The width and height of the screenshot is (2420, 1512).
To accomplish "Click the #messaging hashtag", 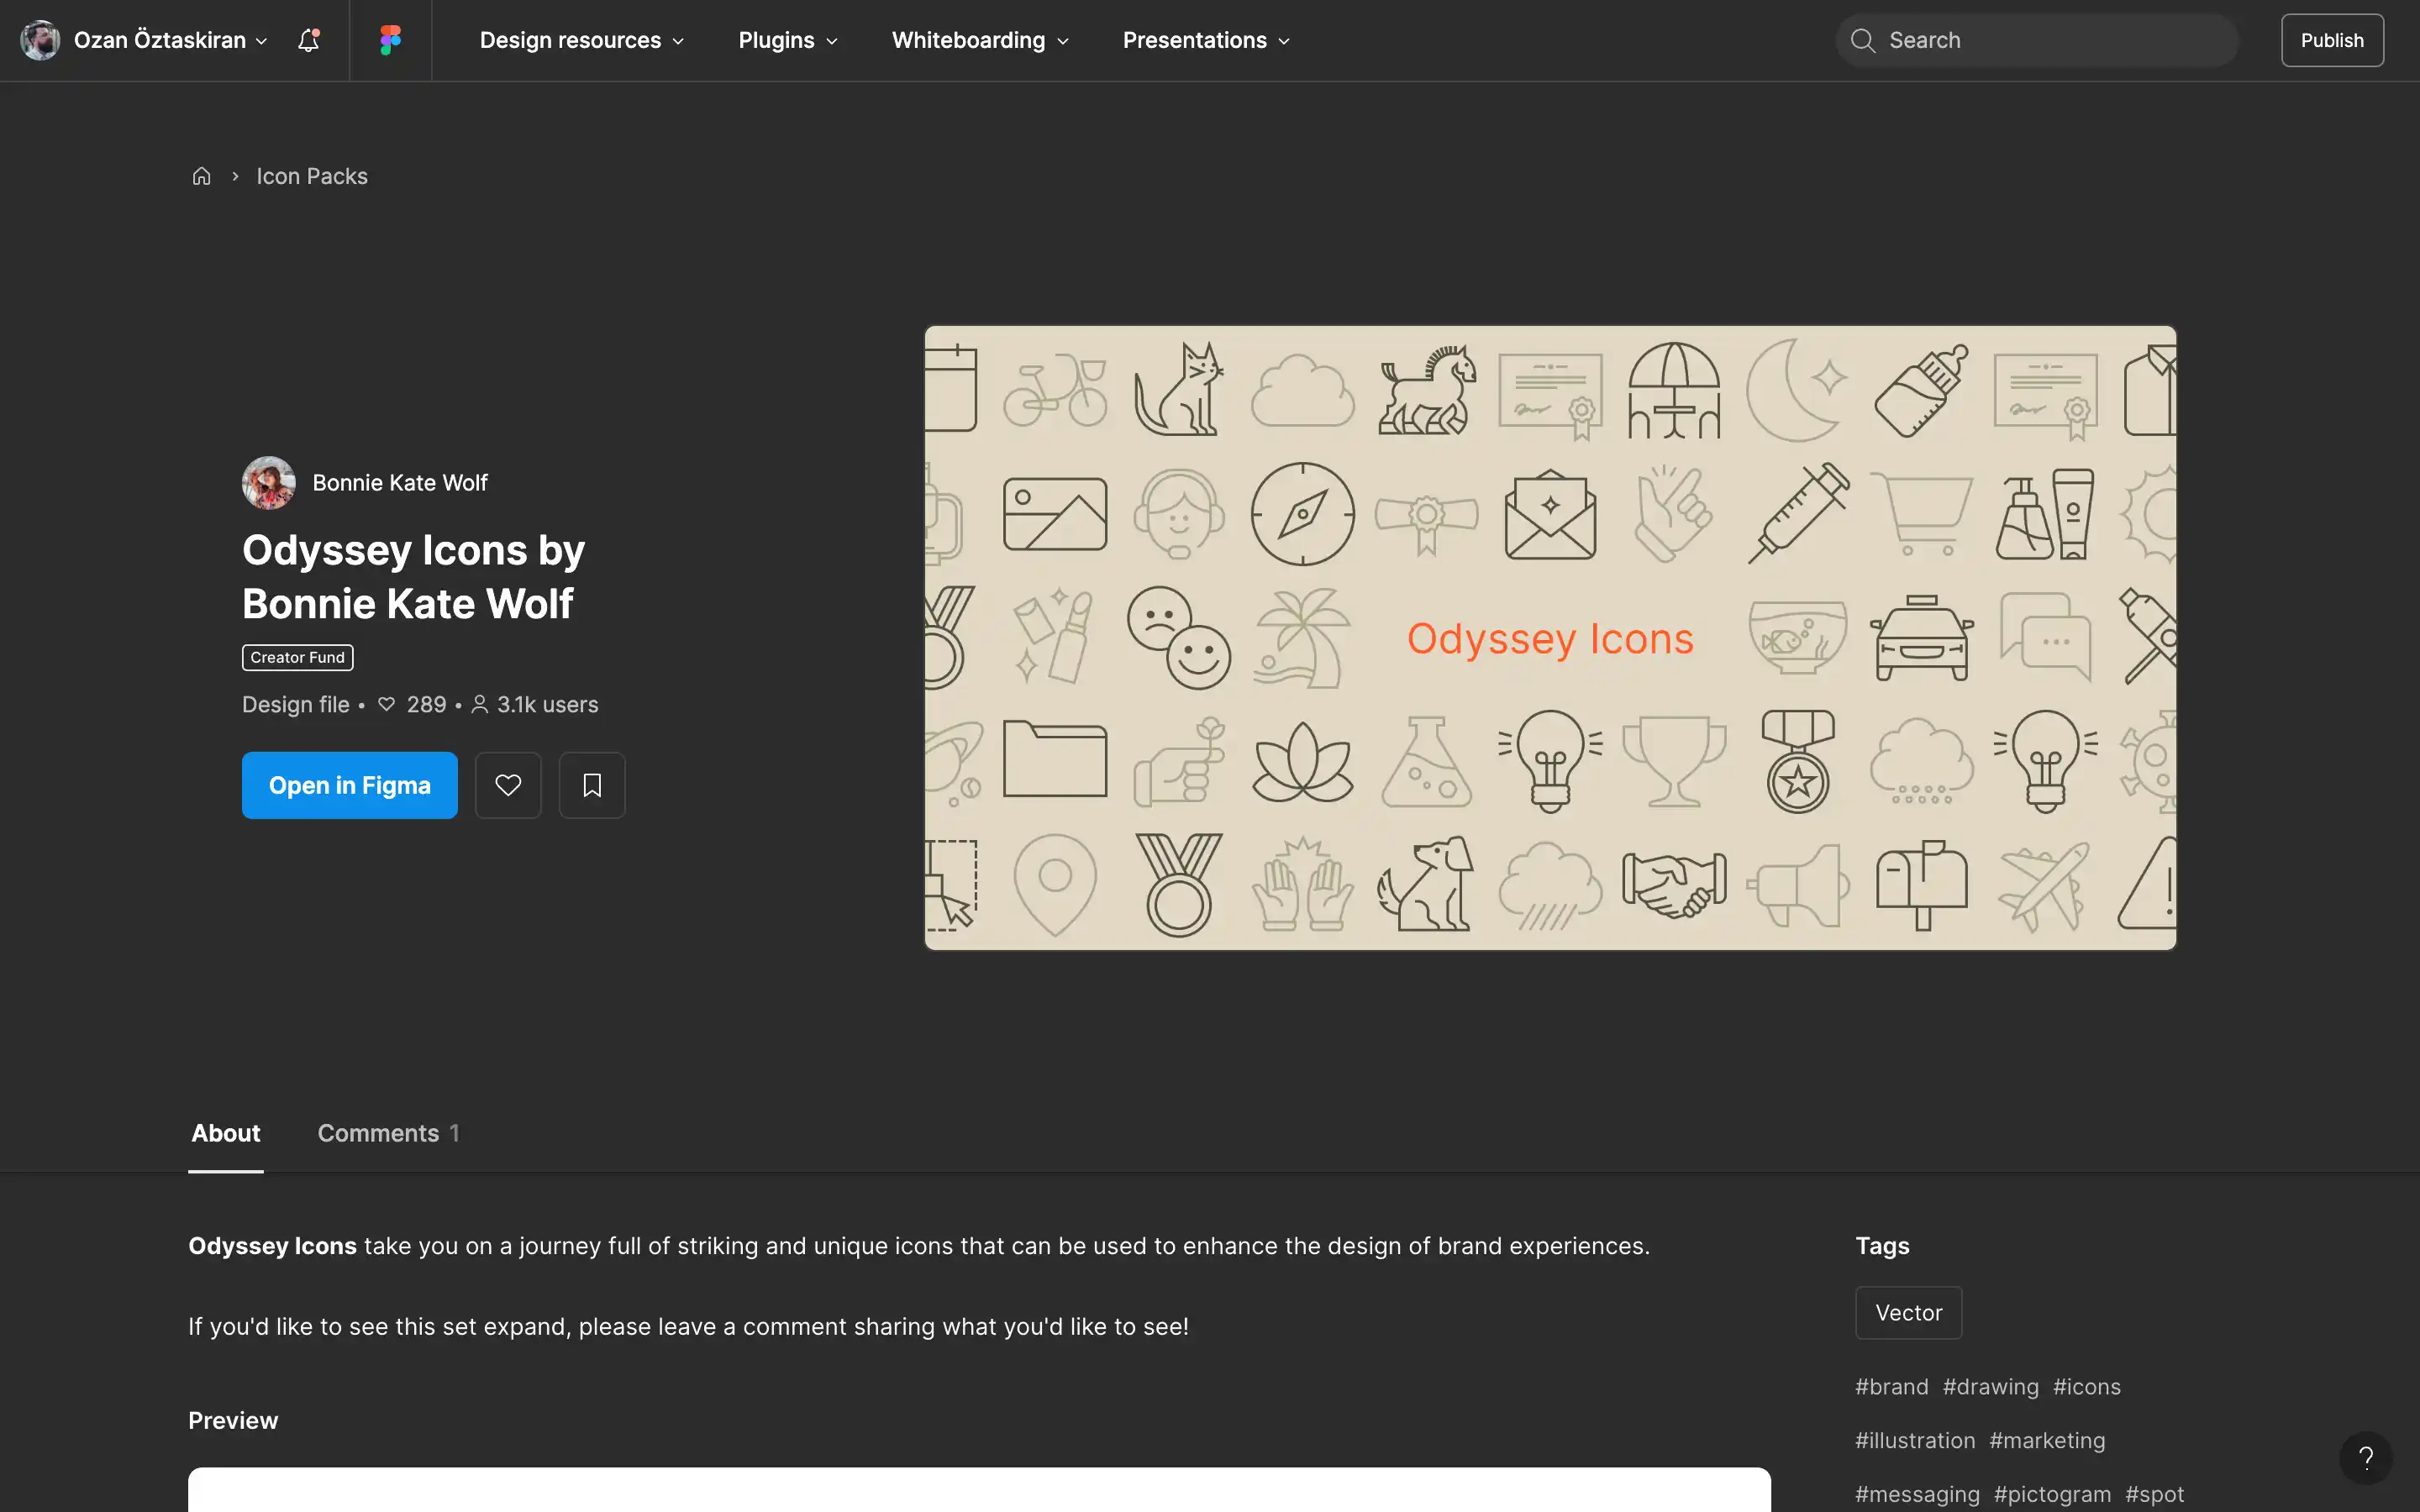I will (x=1917, y=1495).
